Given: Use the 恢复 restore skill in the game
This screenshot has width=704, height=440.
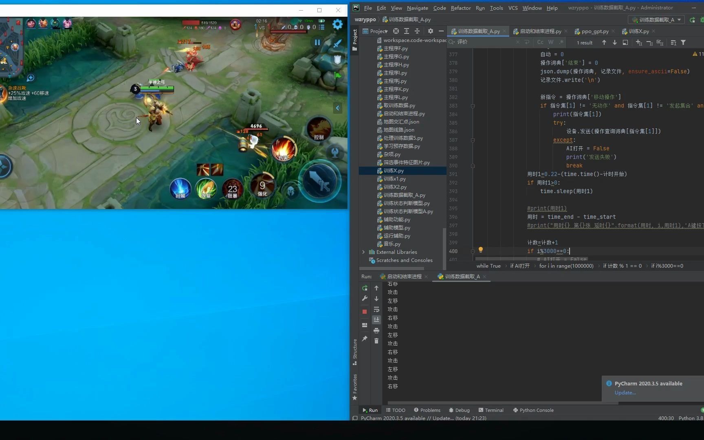Looking at the screenshot, I should point(206,189).
